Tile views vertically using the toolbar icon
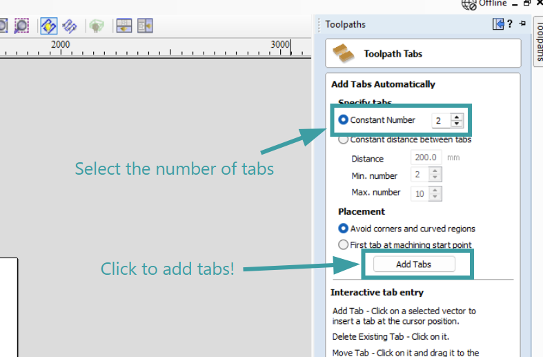This screenshot has height=357, width=543. pos(145,26)
